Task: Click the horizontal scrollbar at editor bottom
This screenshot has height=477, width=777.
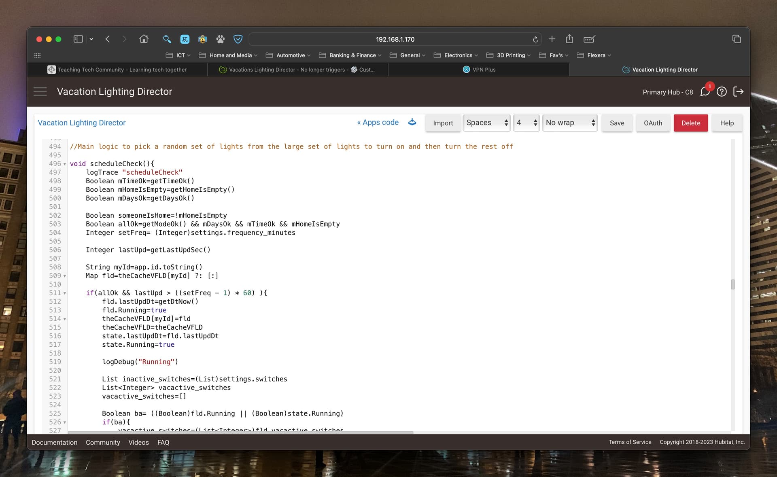Action: [241, 432]
